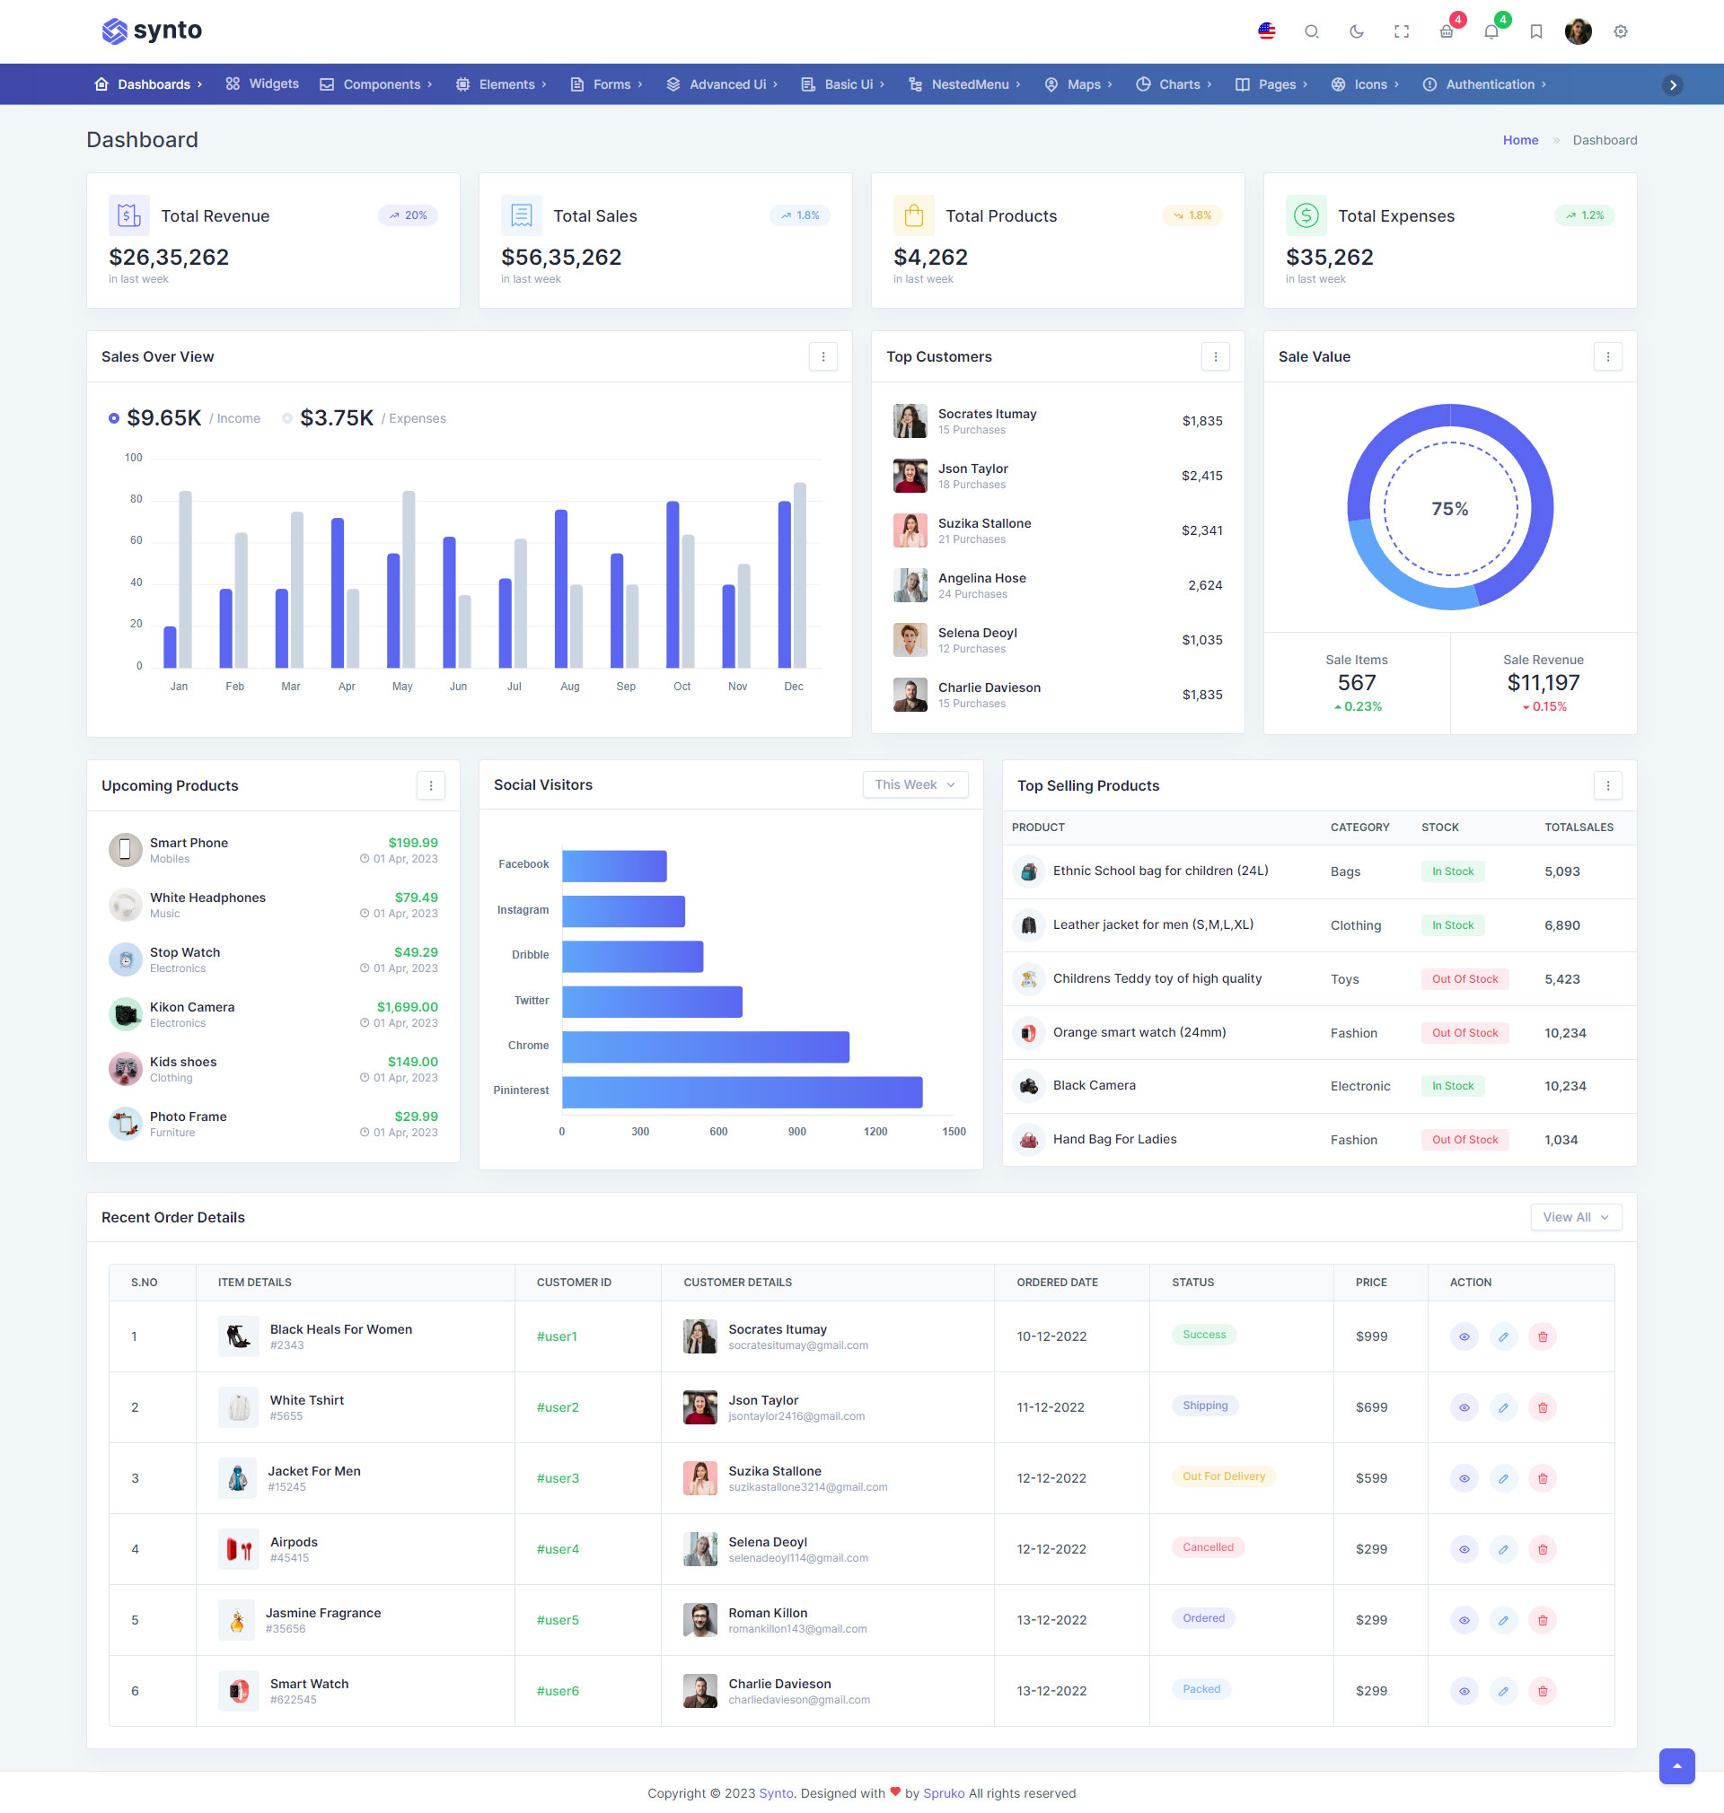Edit the White Tshirt order
The height and width of the screenshot is (1813, 1724).
[x=1502, y=1407]
